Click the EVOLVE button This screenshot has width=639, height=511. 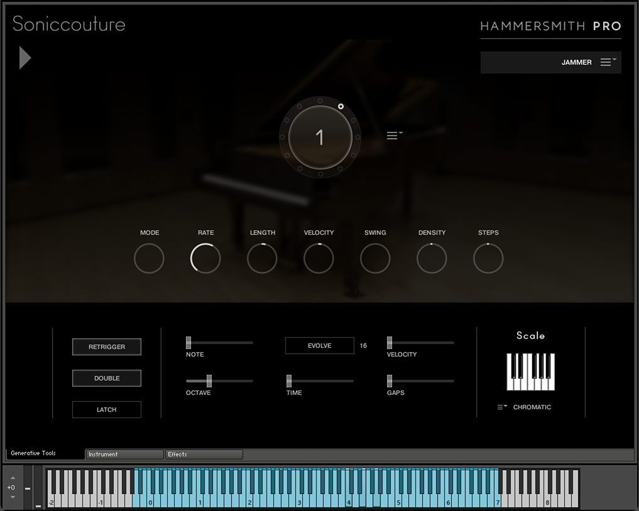tap(319, 346)
